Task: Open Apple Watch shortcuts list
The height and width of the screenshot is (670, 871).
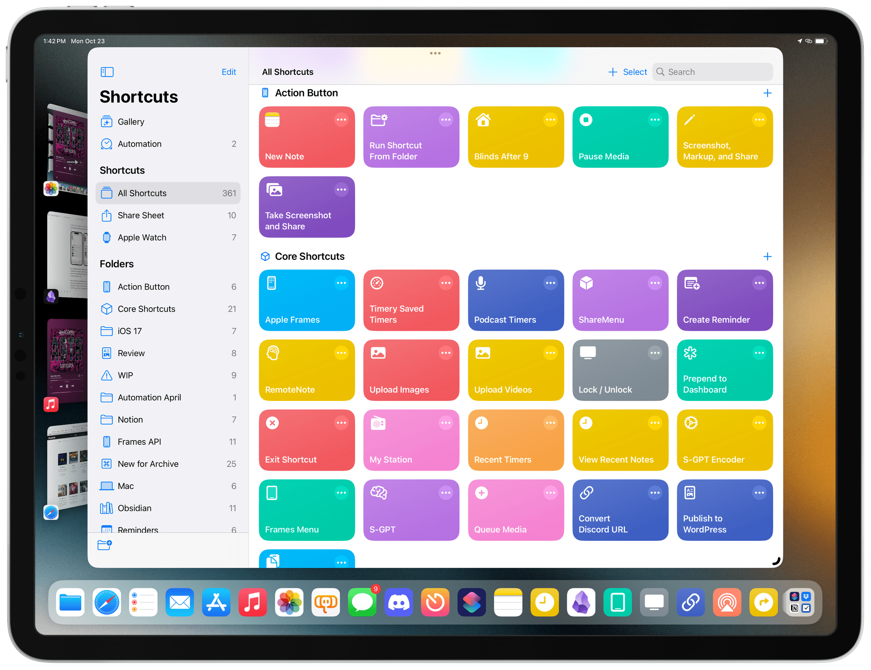Action: (x=168, y=237)
